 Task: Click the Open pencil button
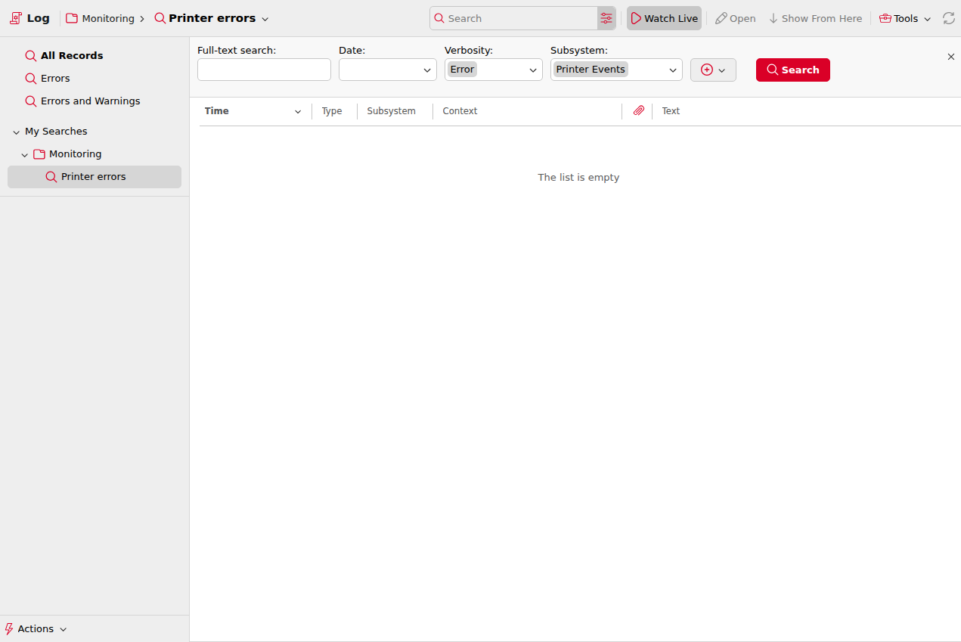click(736, 18)
